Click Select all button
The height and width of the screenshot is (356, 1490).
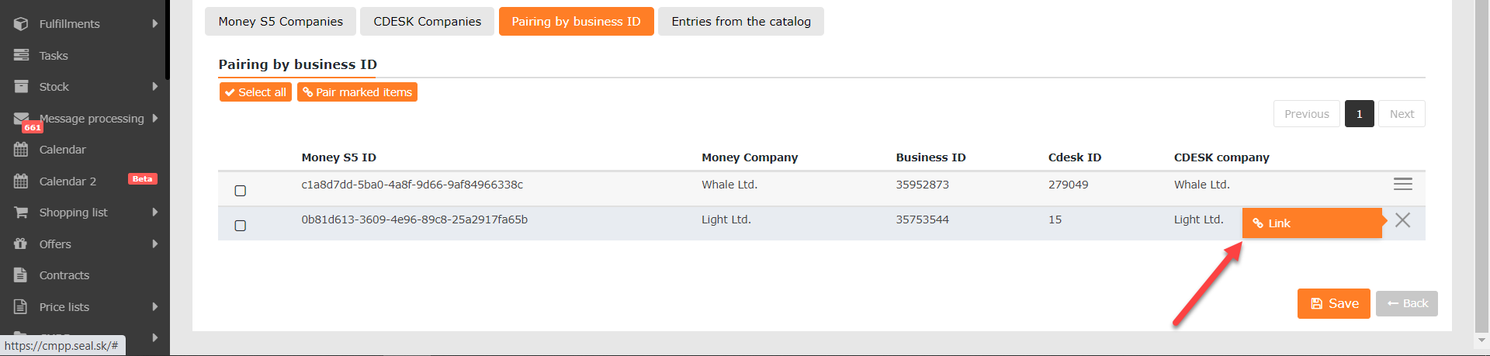(x=255, y=92)
